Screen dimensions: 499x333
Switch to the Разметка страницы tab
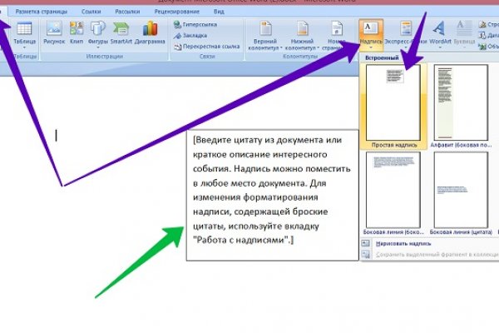42,13
